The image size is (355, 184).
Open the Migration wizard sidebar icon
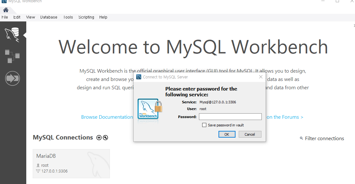click(12, 78)
